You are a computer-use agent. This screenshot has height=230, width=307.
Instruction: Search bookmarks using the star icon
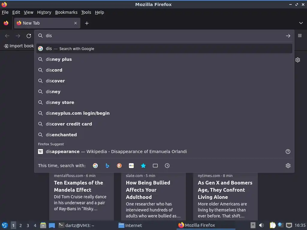pyautogui.click(x=143, y=166)
